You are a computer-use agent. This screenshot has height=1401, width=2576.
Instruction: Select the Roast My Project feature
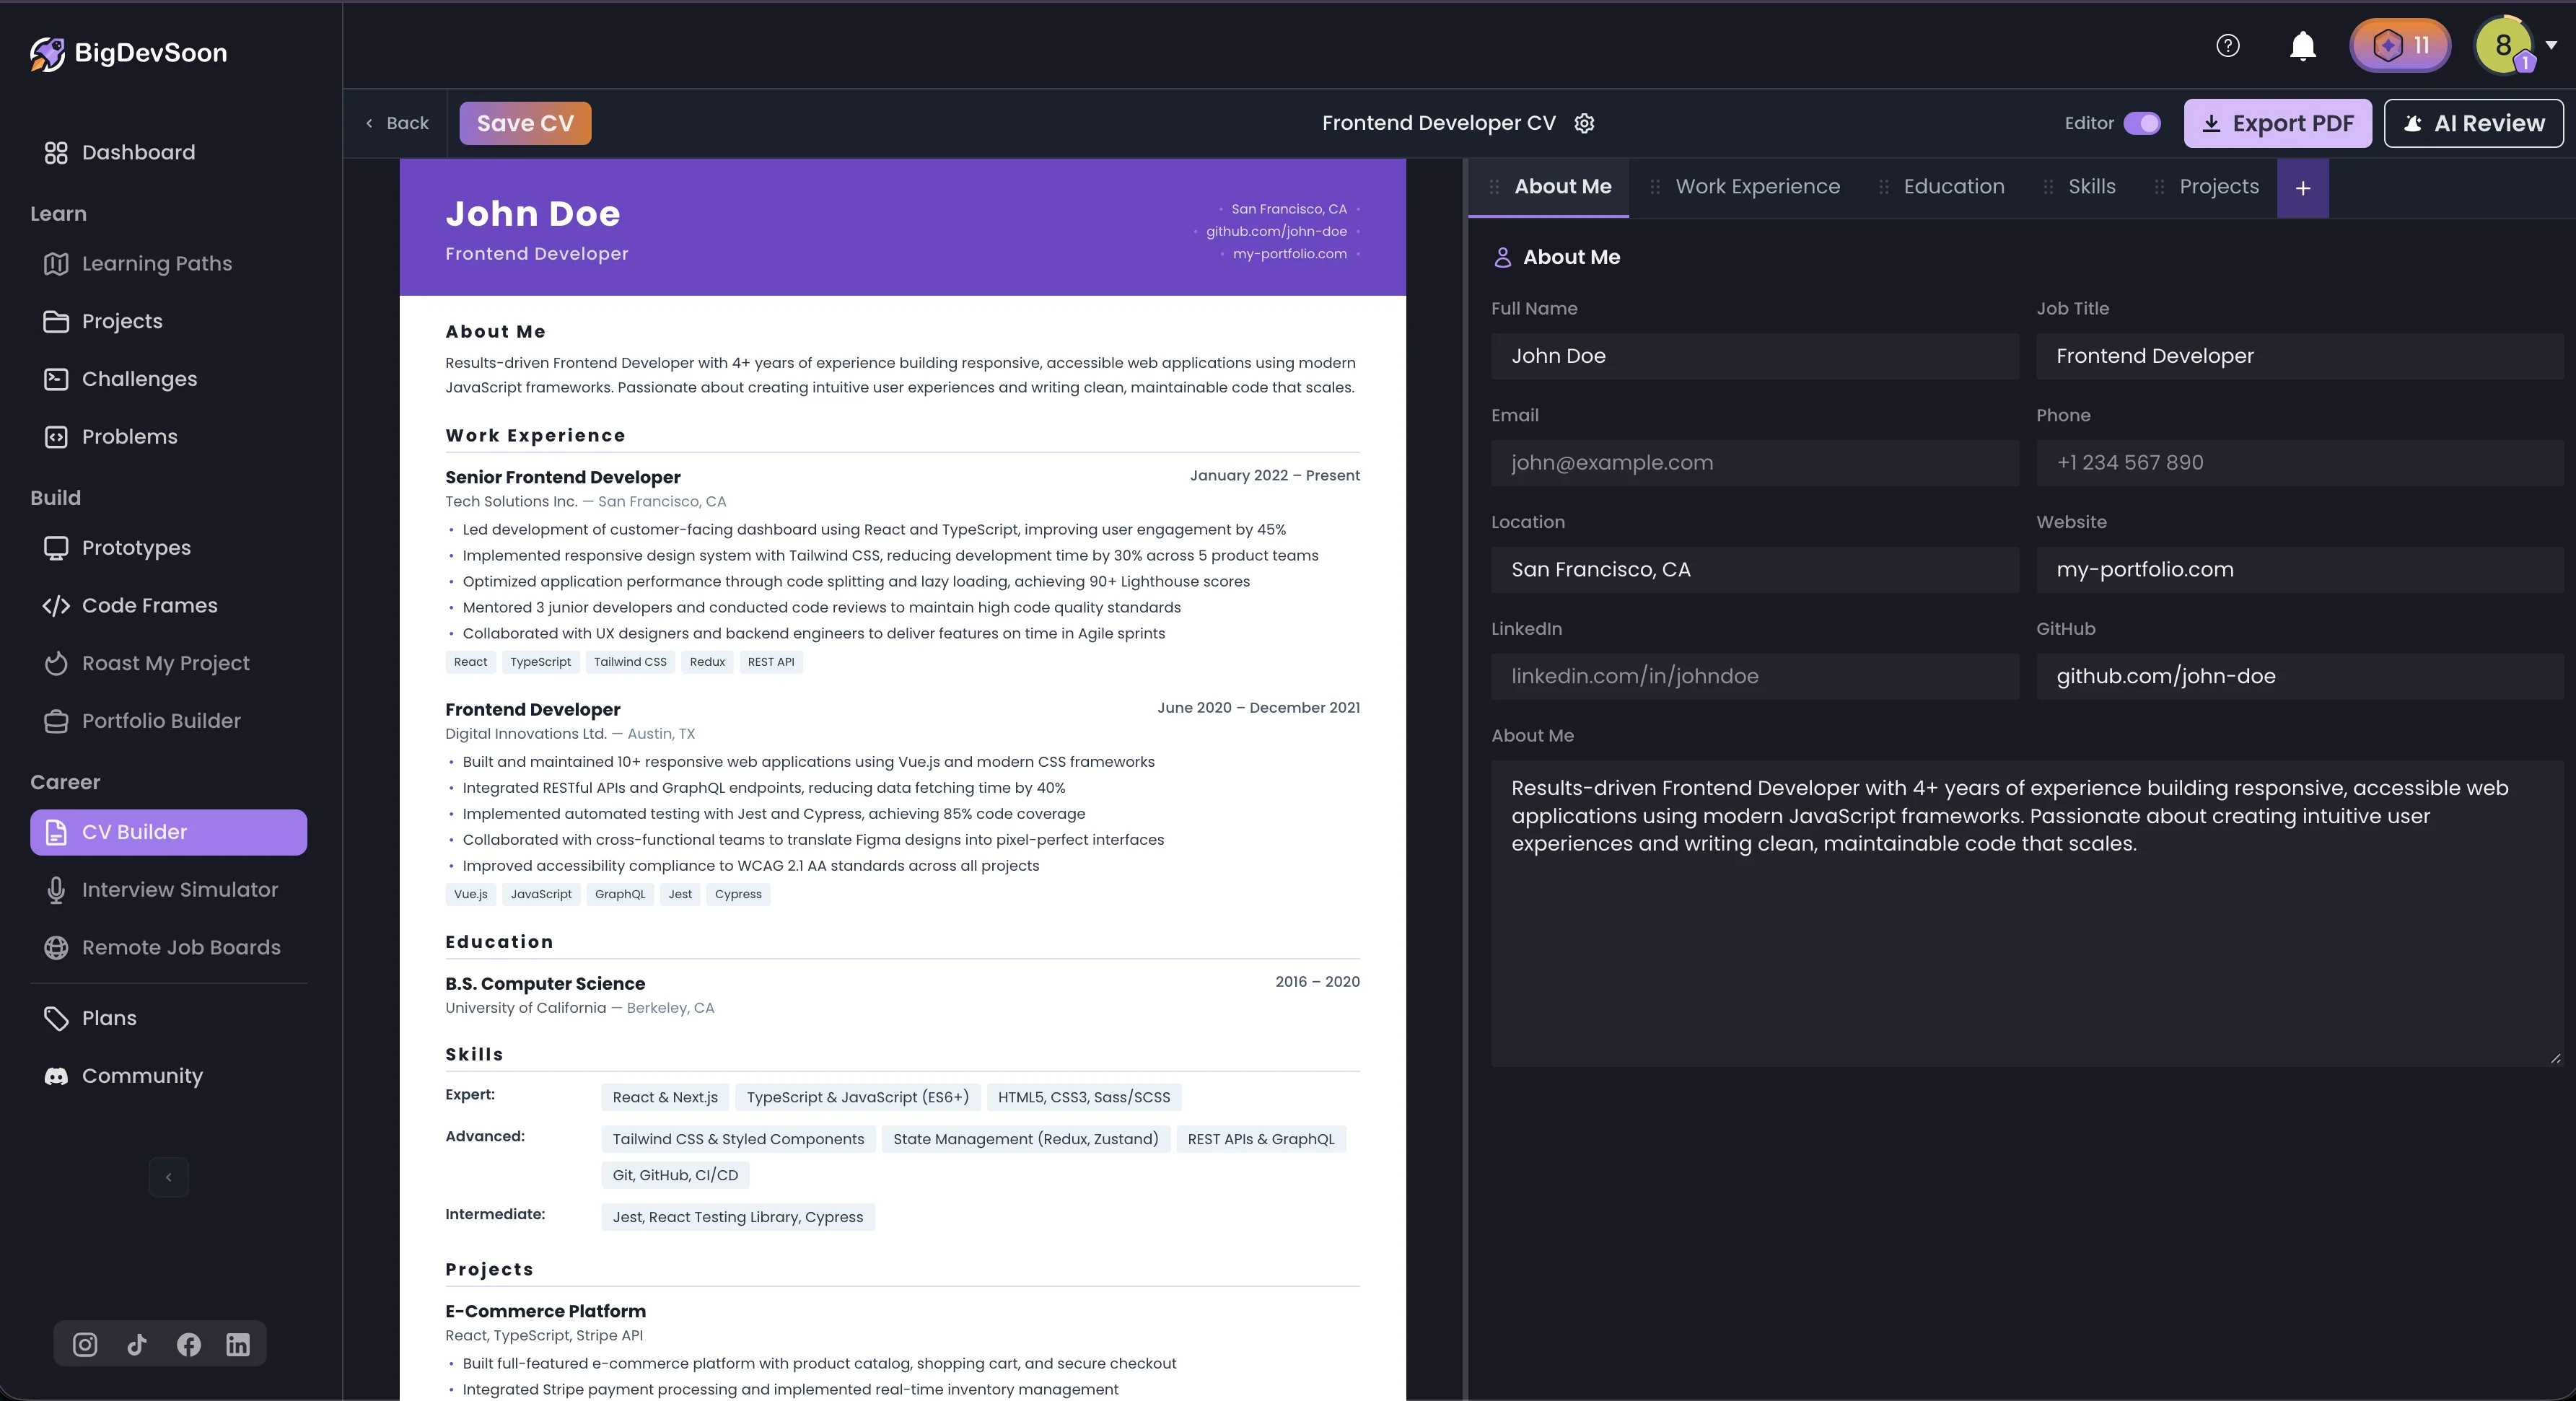click(165, 663)
